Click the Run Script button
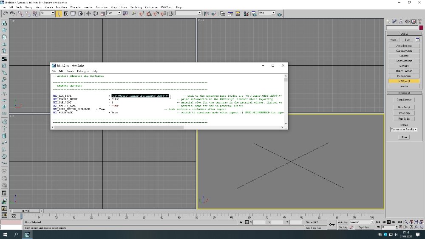 (403, 118)
